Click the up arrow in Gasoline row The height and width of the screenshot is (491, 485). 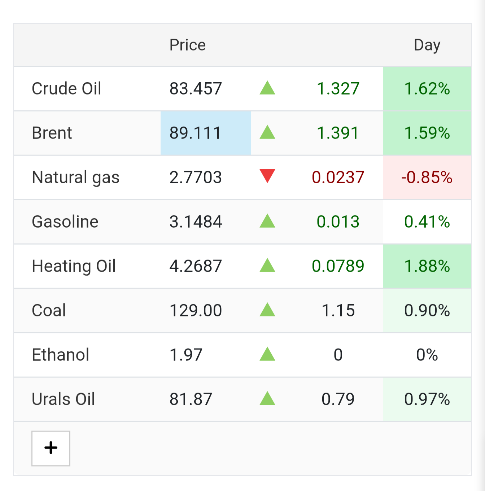[x=267, y=221]
